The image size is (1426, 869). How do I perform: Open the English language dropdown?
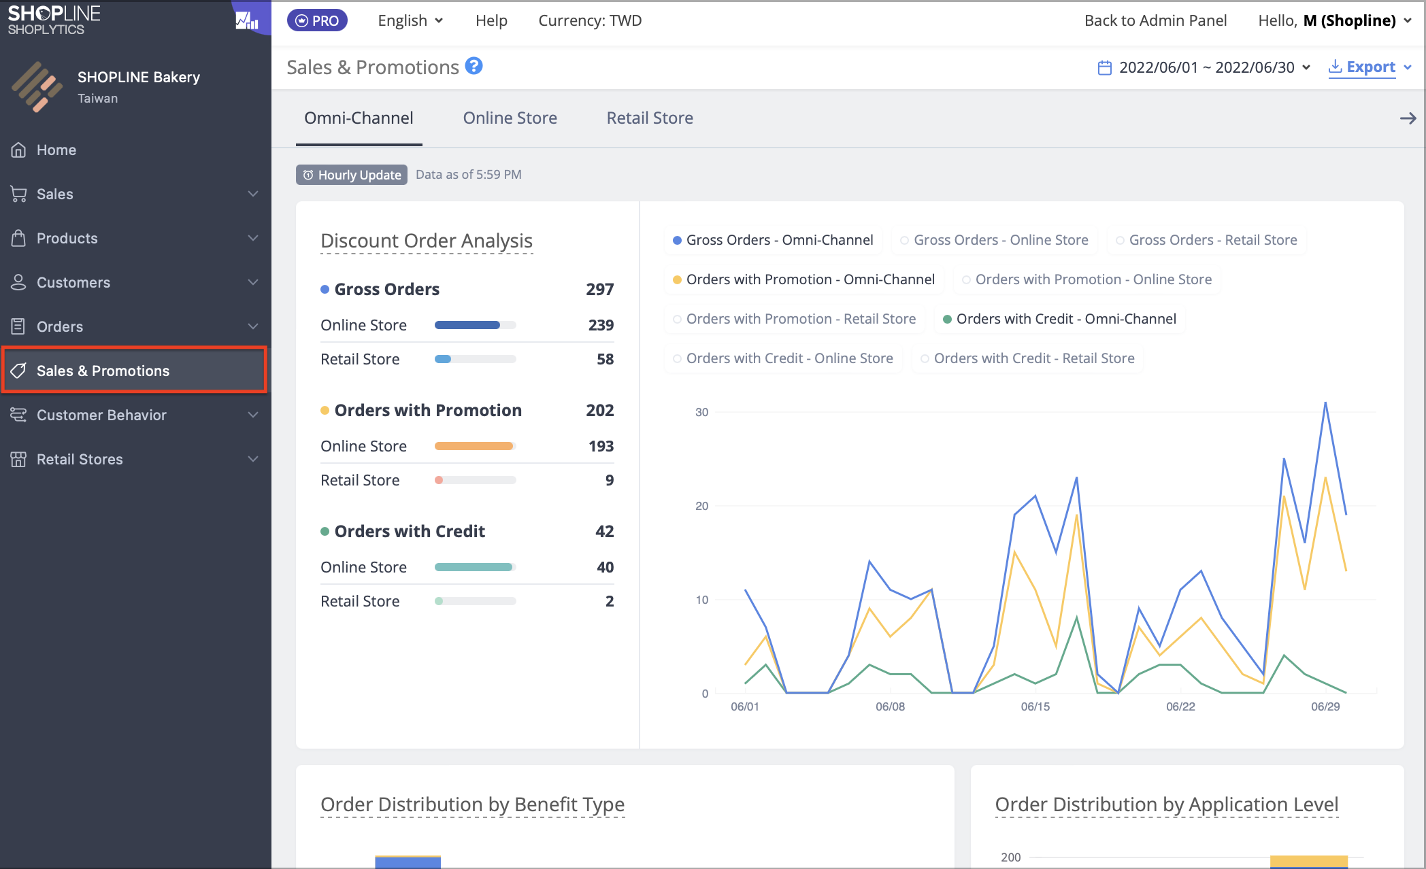coord(410,20)
